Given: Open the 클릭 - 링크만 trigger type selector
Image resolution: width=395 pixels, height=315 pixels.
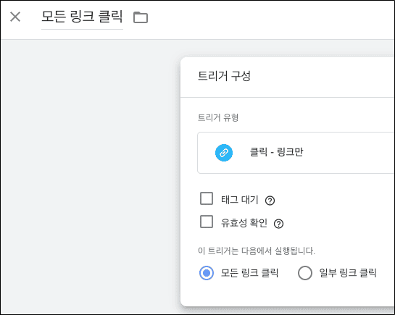Looking at the screenshot, I should [296, 153].
